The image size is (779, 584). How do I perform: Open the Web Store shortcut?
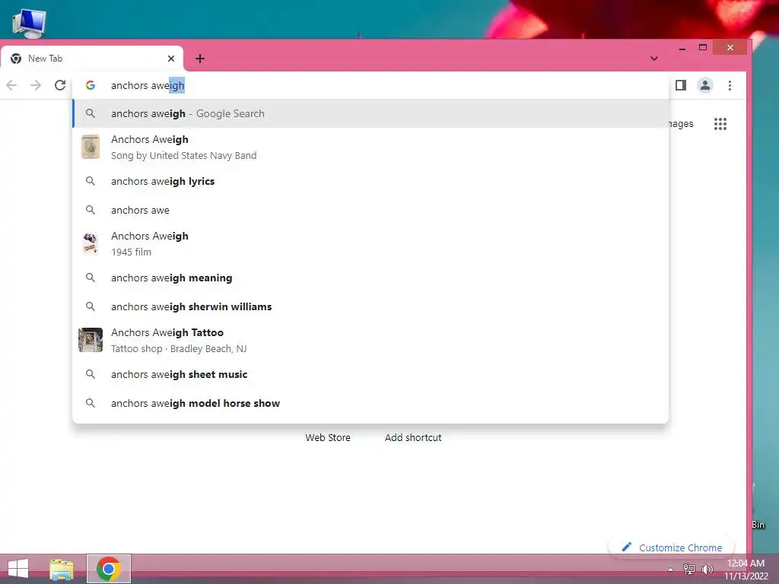(x=328, y=437)
